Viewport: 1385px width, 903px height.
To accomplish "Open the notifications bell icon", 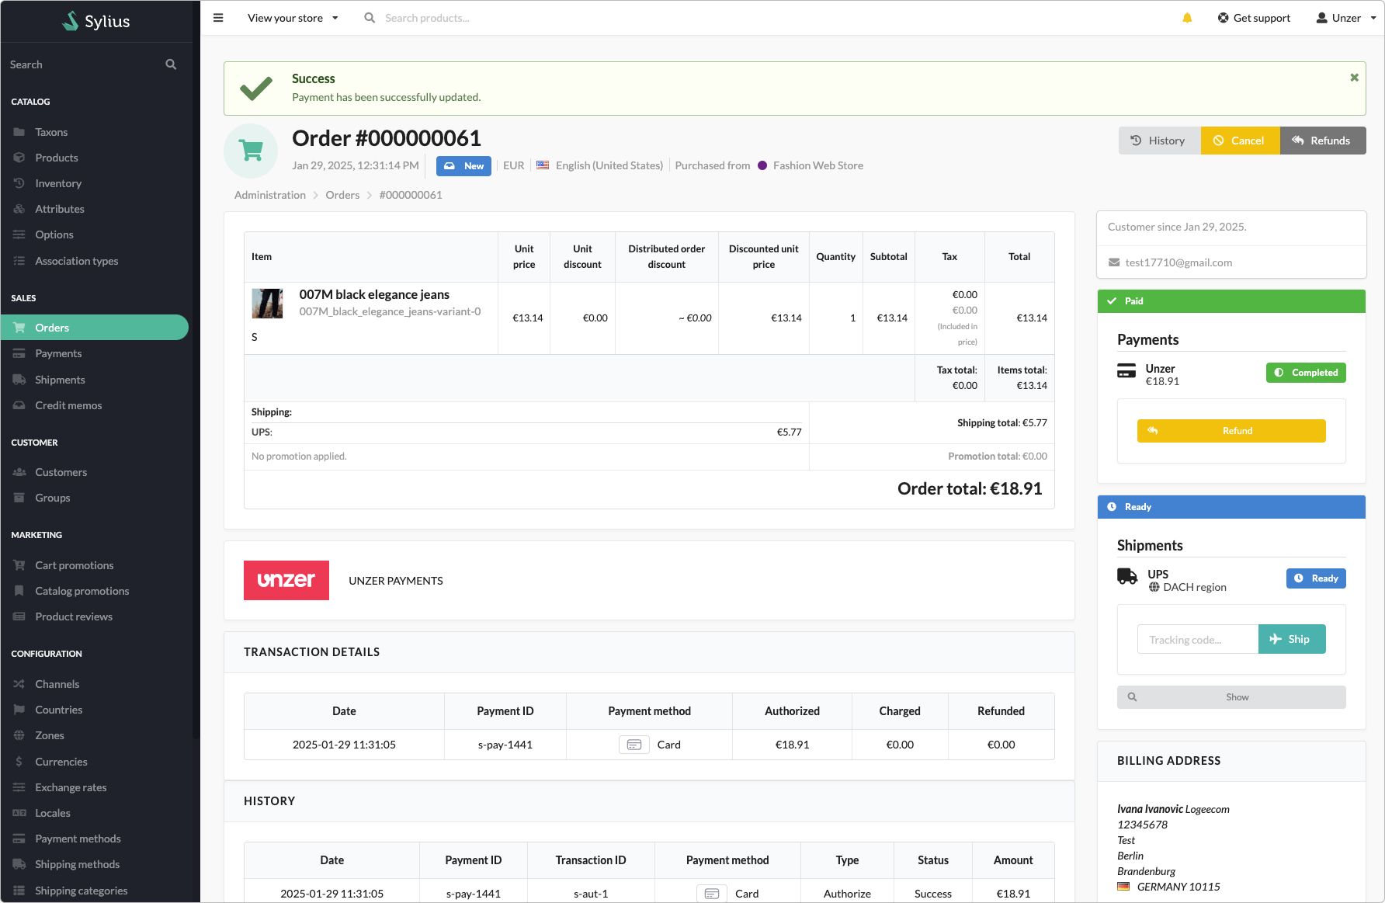I will click(x=1187, y=18).
